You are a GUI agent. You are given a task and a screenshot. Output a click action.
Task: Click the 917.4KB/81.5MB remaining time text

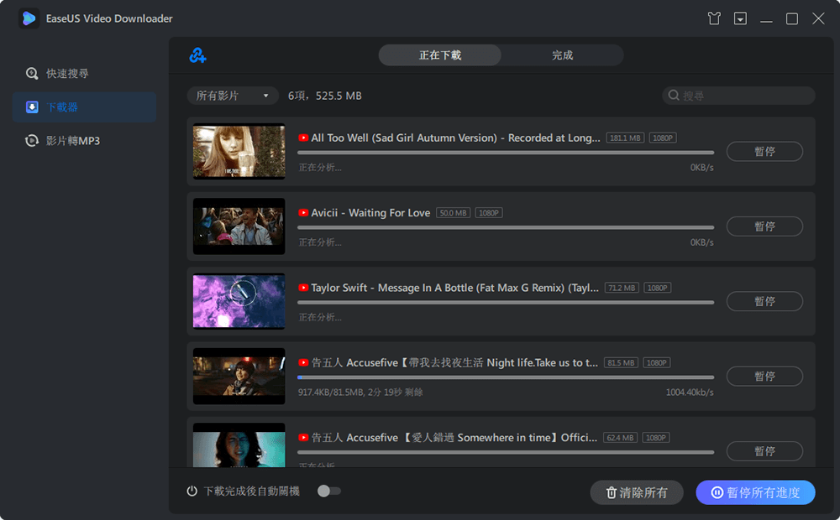(360, 393)
